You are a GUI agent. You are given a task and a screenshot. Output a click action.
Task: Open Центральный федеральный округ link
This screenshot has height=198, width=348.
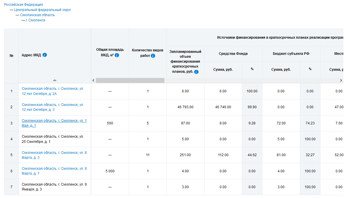[x=42, y=10]
